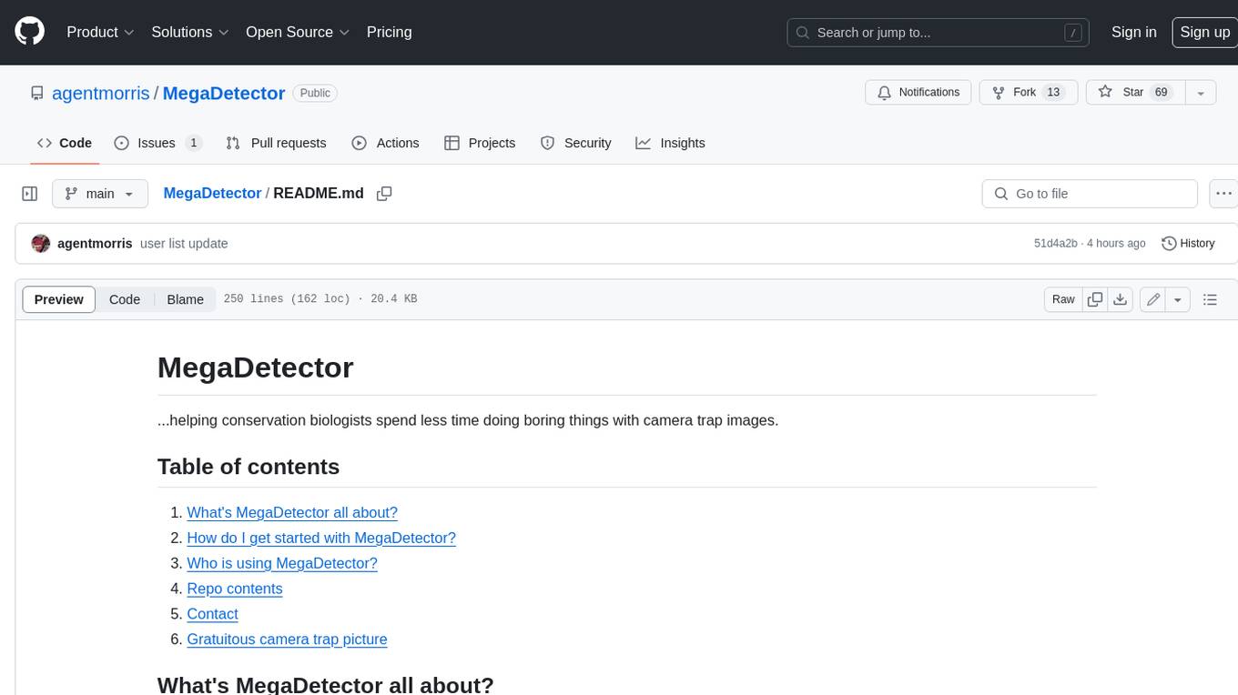Switch to the Projects tab
This screenshot has height=695, width=1238.
tap(480, 143)
